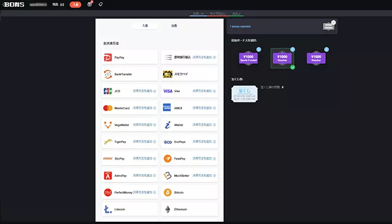Add payment method for MuchBetter
This screenshot has width=392, height=224.
[204, 175]
